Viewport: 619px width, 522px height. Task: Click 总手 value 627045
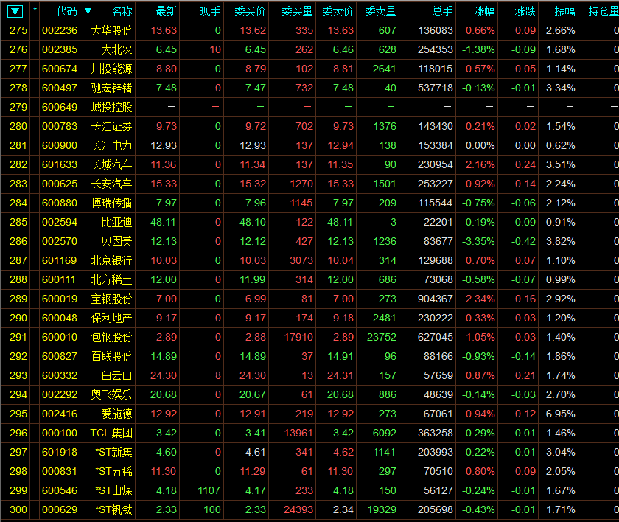tap(436, 337)
